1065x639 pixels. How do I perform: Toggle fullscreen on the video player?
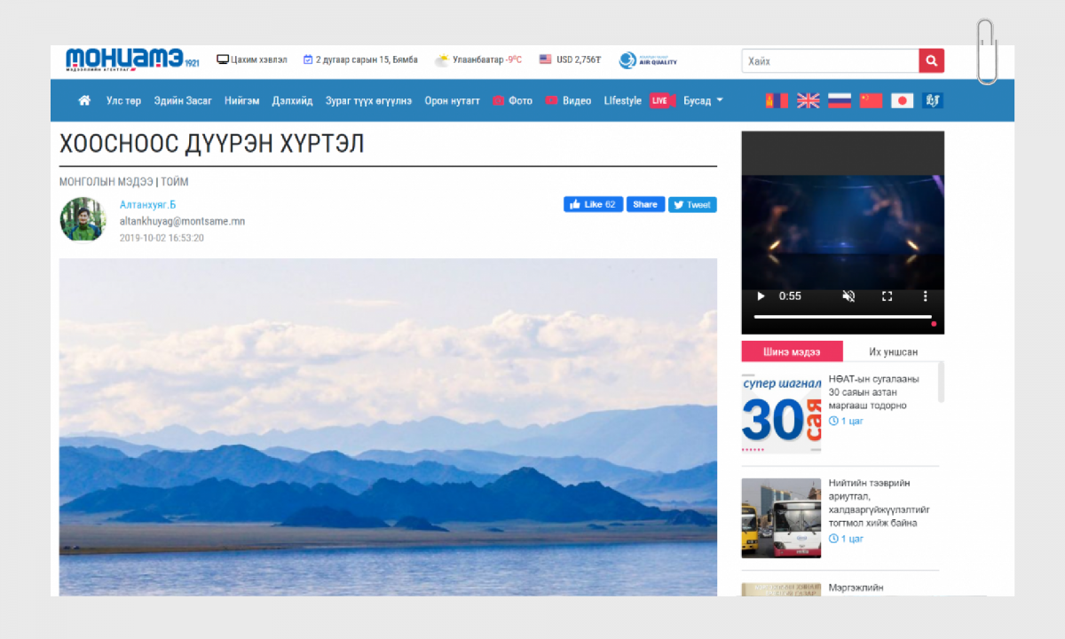coord(887,296)
